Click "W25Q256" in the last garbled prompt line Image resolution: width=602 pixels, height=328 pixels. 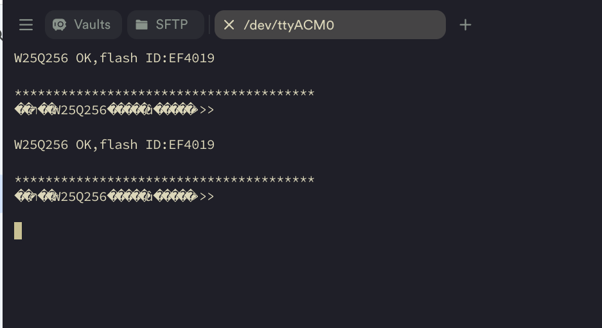[x=80, y=196]
